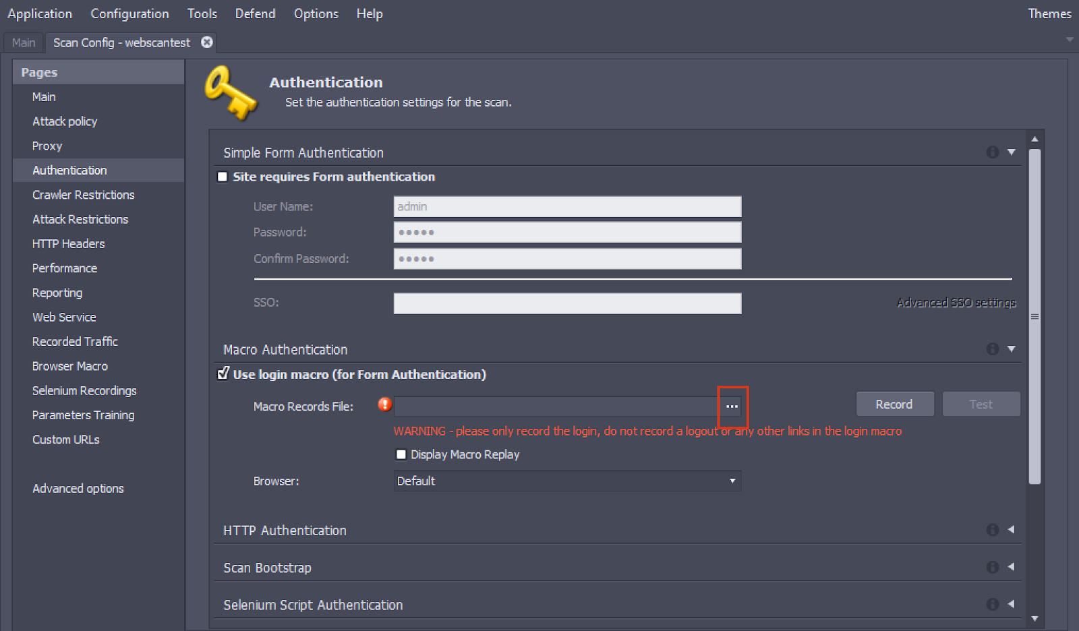Switch to the Main tab

(23, 42)
